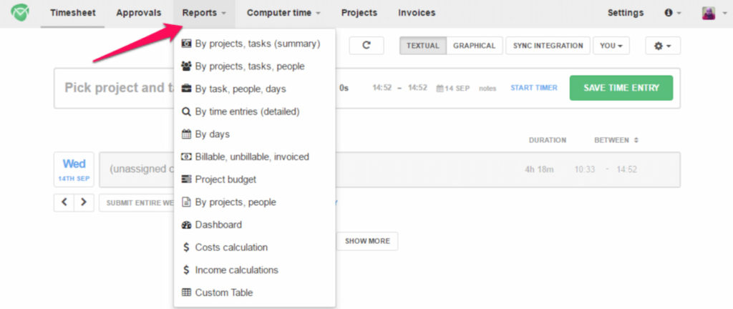Open the gear settings dropdown
The height and width of the screenshot is (309, 733).
tap(663, 46)
